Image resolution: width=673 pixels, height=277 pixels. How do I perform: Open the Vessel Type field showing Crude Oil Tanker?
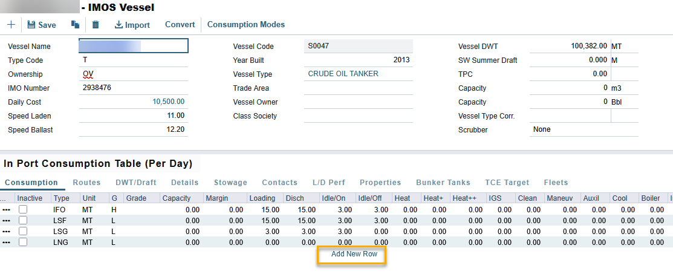click(x=358, y=74)
